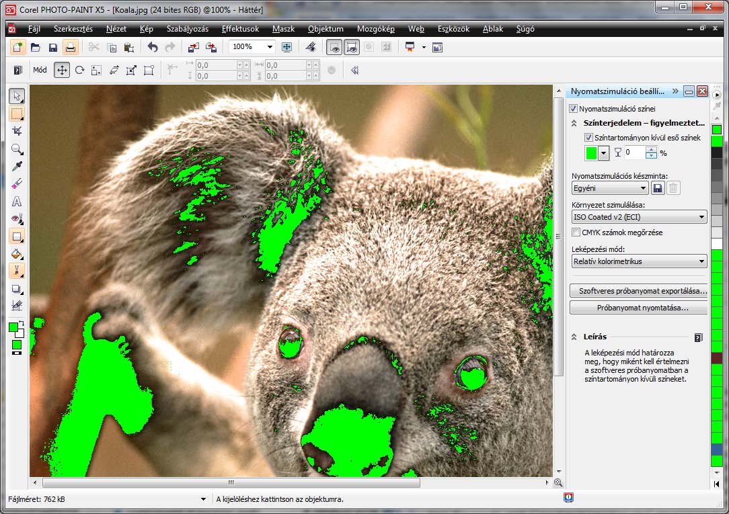Open the Fájl menu
The image size is (729, 514).
click(34, 29)
